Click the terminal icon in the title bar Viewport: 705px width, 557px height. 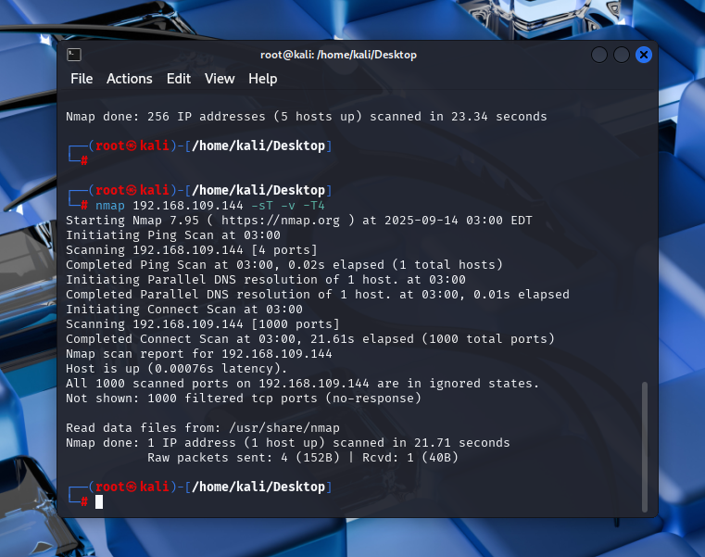(74, 55)
